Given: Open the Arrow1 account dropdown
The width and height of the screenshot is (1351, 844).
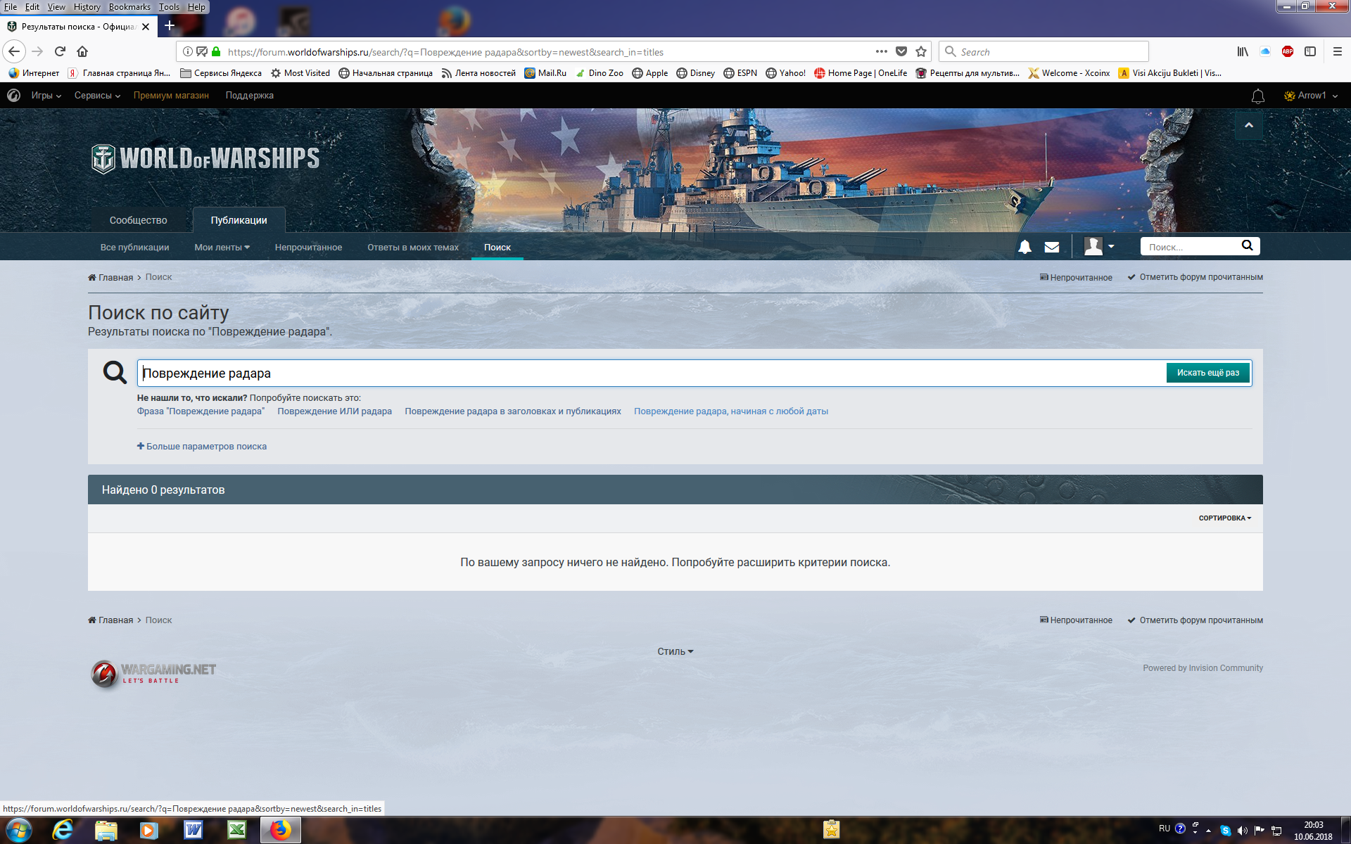Looking at the screenshot, I should 1311,95.
